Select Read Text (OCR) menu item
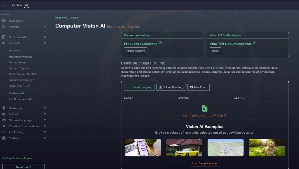Viewport: 299px width, 169px height. click(19, 86)
